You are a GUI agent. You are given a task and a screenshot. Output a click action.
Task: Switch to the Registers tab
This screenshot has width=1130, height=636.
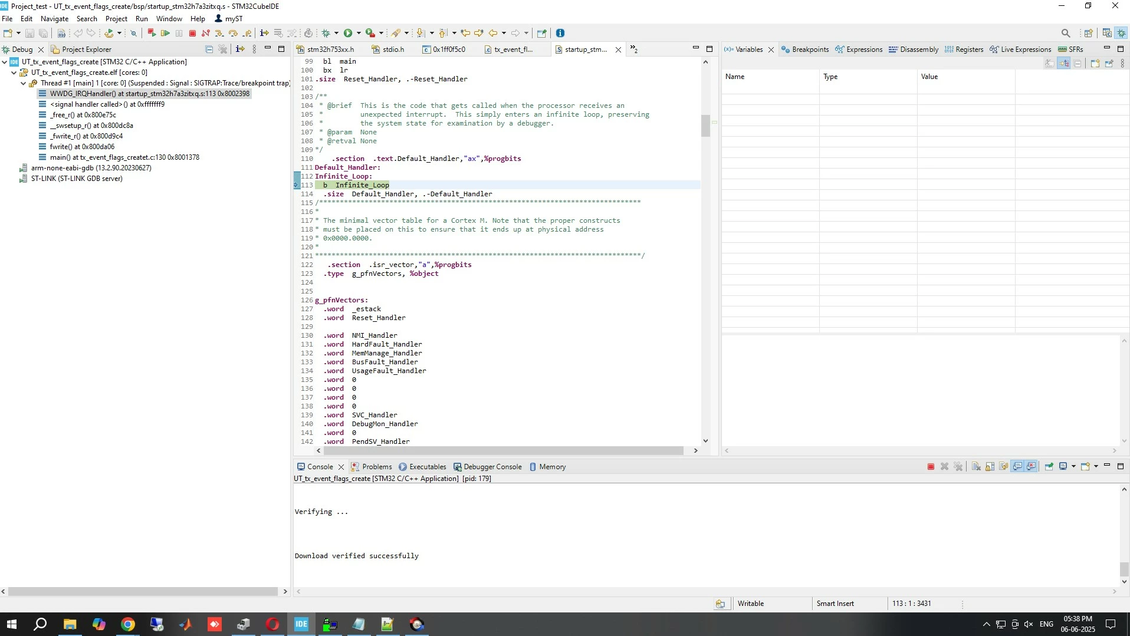click(x=964, y=50)
